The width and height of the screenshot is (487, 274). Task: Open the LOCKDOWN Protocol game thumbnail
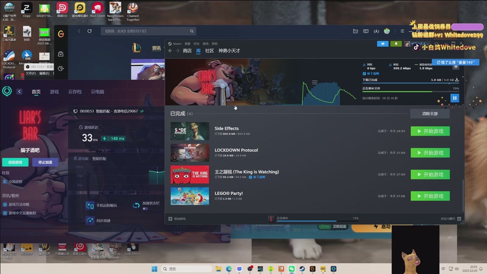click(x=190, y=153)
